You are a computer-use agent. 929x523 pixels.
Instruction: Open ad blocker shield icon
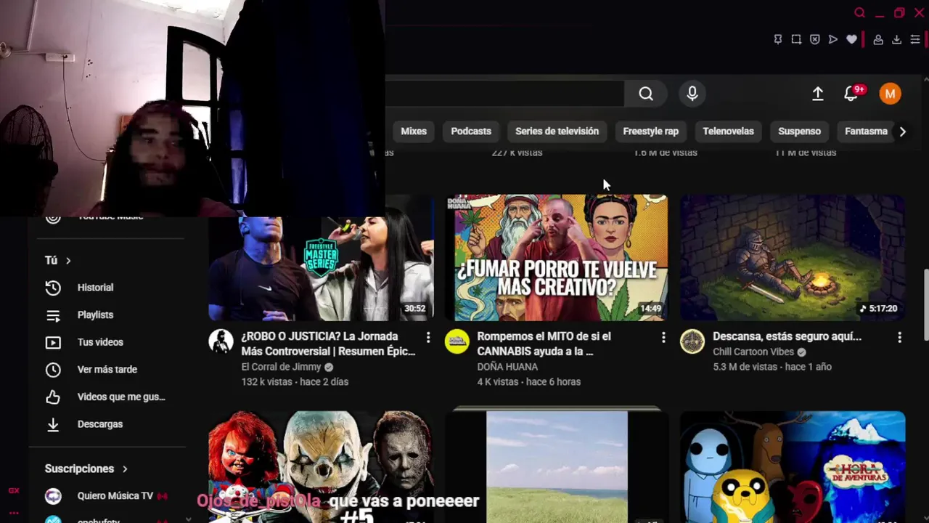pyautogui.click(x=815, y=39)
